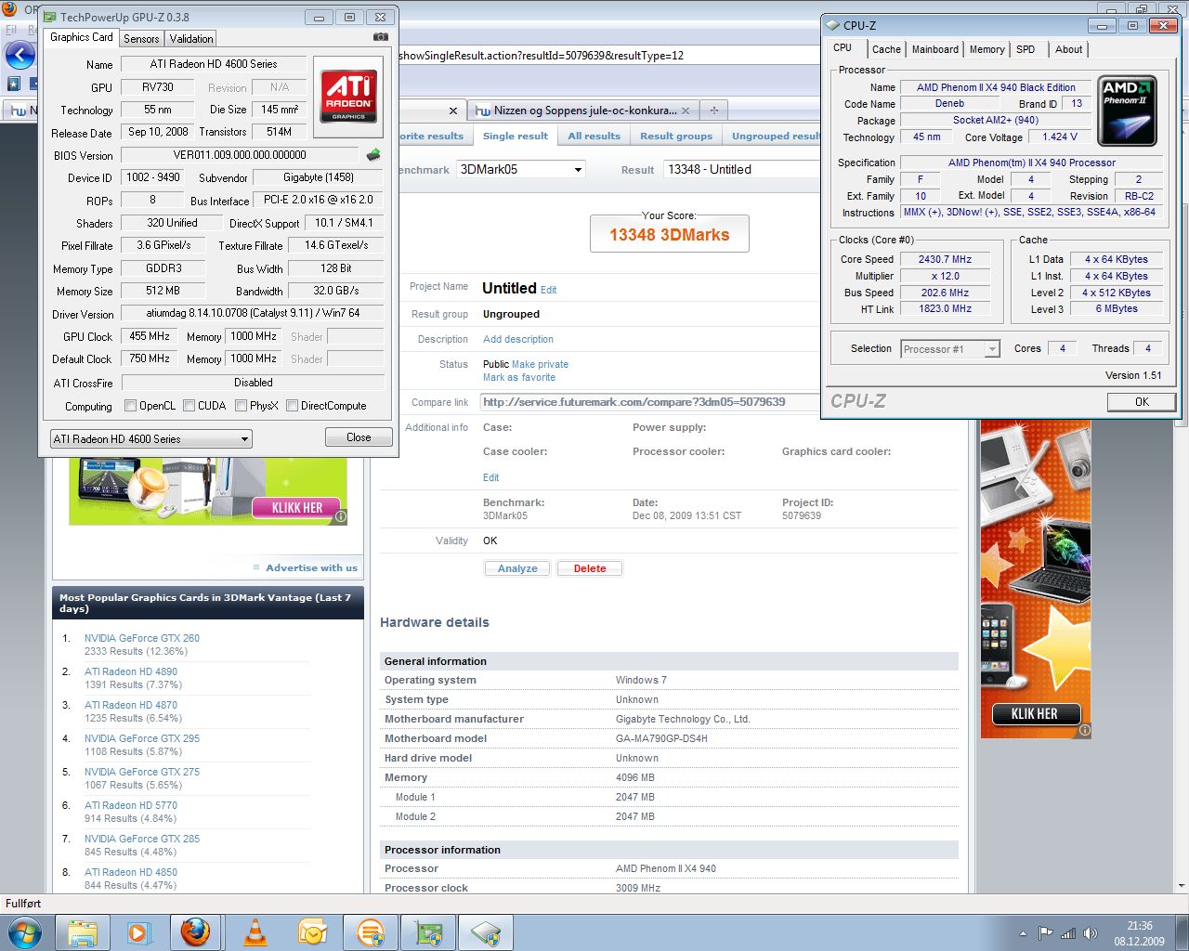Show hidden system tray icons

(x=1023, y=933)
